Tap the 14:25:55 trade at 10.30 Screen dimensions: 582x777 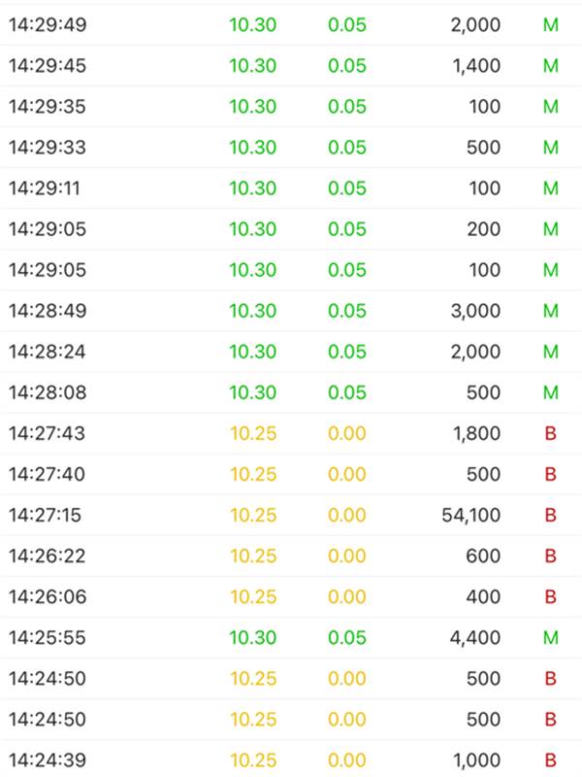(291, 637)
